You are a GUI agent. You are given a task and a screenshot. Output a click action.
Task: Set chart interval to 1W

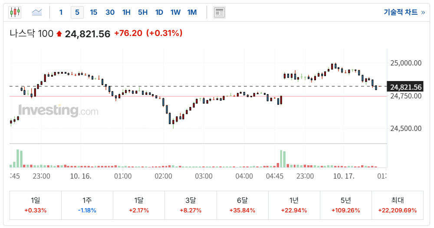coord(175,12)
